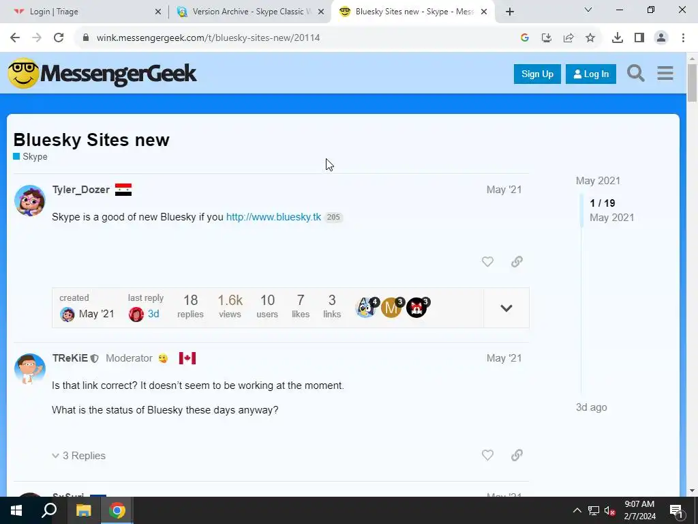The width and height of the screenshot is (698, 524).
Task: Open TReKiE's avatar picture
Action: [x=30, y=369]
